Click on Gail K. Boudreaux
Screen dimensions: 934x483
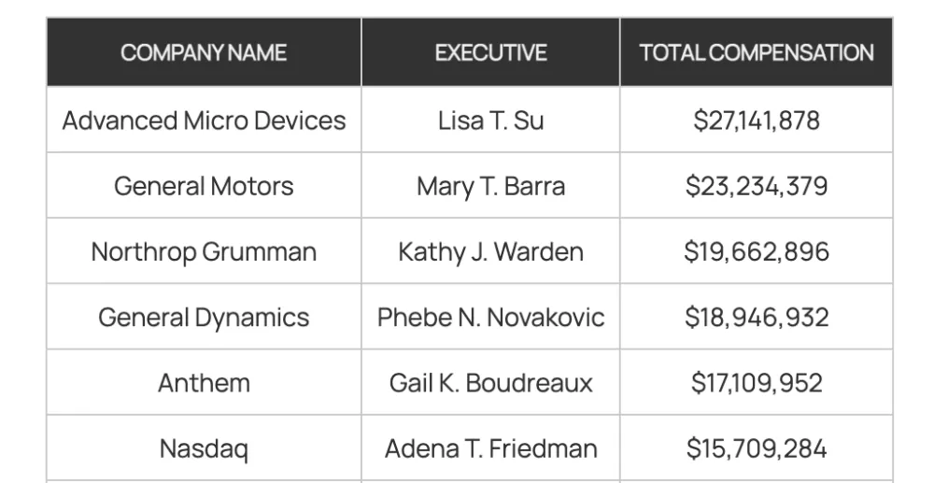coord(491,382)
